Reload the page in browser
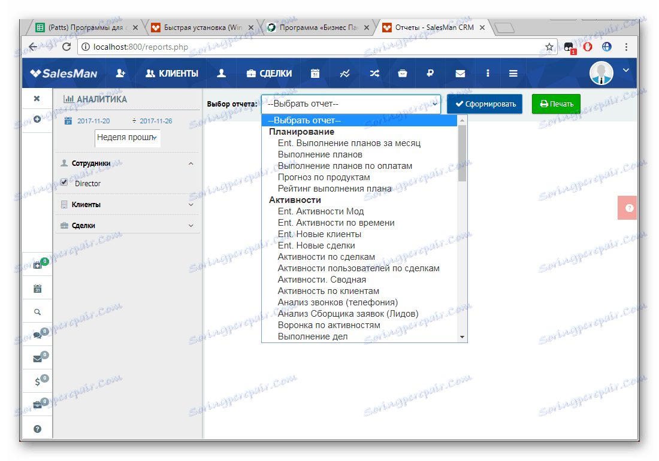Viewport: 659px width, 461px height. coord(66,47)
